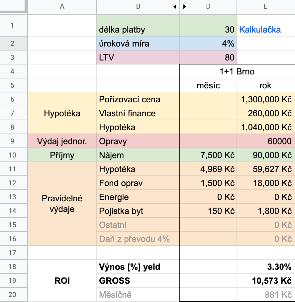Select the yield 3.30% cell
This screenshot has width=295, height=302.
click(x=265, y=267)
